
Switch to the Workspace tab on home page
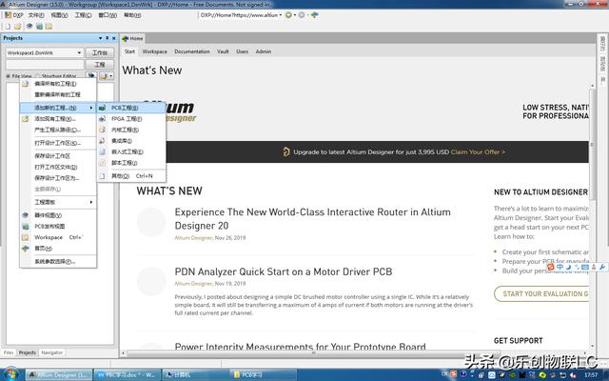pos(154,51)
